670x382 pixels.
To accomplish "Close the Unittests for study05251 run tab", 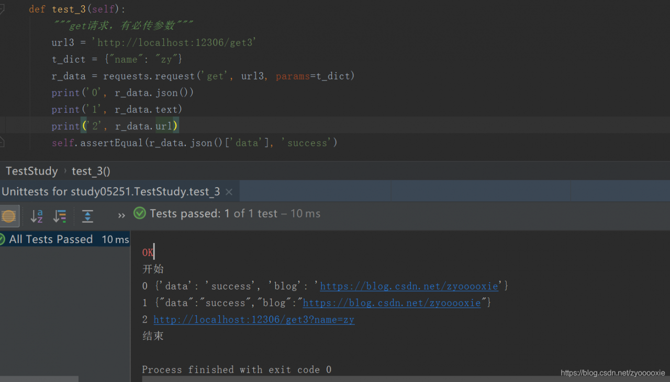I will 229,192.
